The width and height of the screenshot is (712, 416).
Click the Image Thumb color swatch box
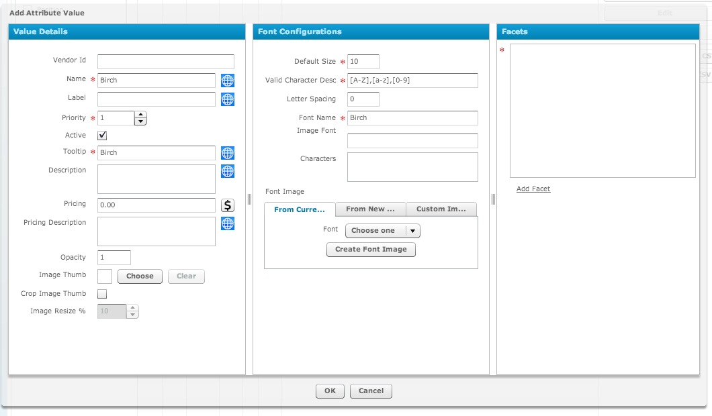coord(104,276)
